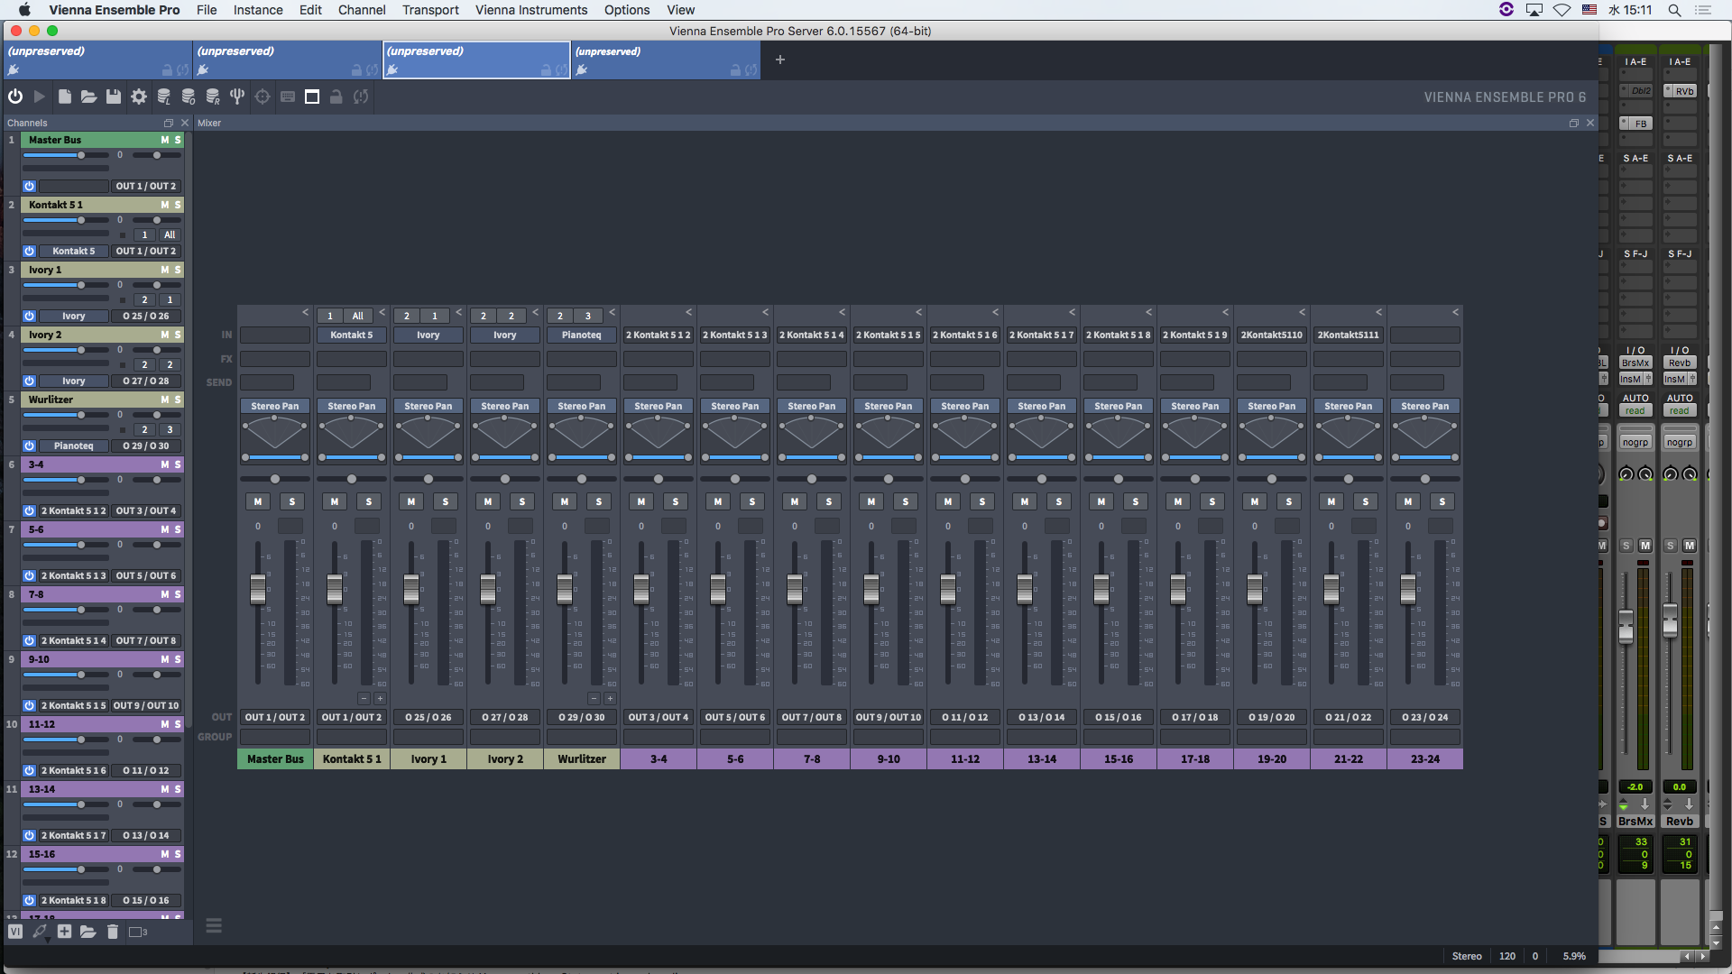Click the Master Bus strip name label
Screen dimensions: 1732x974
click(x=275, y=758)
